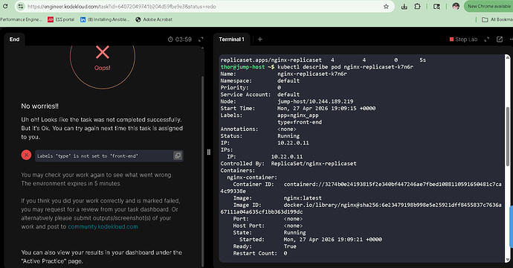The image size is (513, 268).
Task: Click the 'Labels type is not set' message
Action: [88, 156]
